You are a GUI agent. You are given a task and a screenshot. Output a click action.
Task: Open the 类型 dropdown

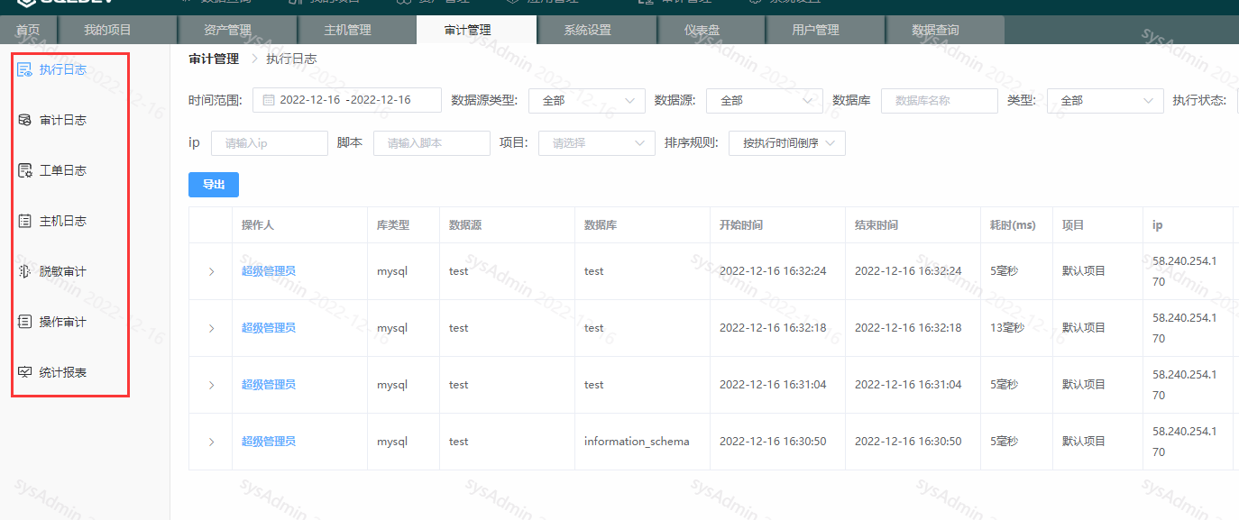[1105, 100]
